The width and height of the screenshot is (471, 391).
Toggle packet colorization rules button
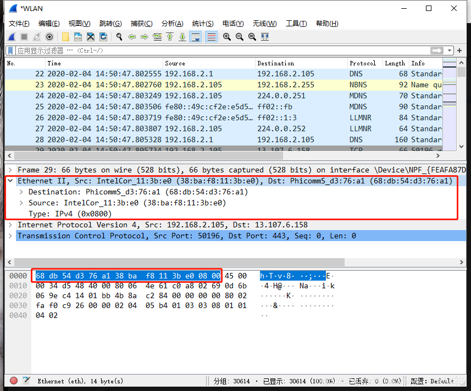pyautogui.click(x=212, y=37)
